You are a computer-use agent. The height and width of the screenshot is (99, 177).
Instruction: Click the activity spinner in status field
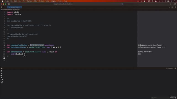(x=122, y=4)
